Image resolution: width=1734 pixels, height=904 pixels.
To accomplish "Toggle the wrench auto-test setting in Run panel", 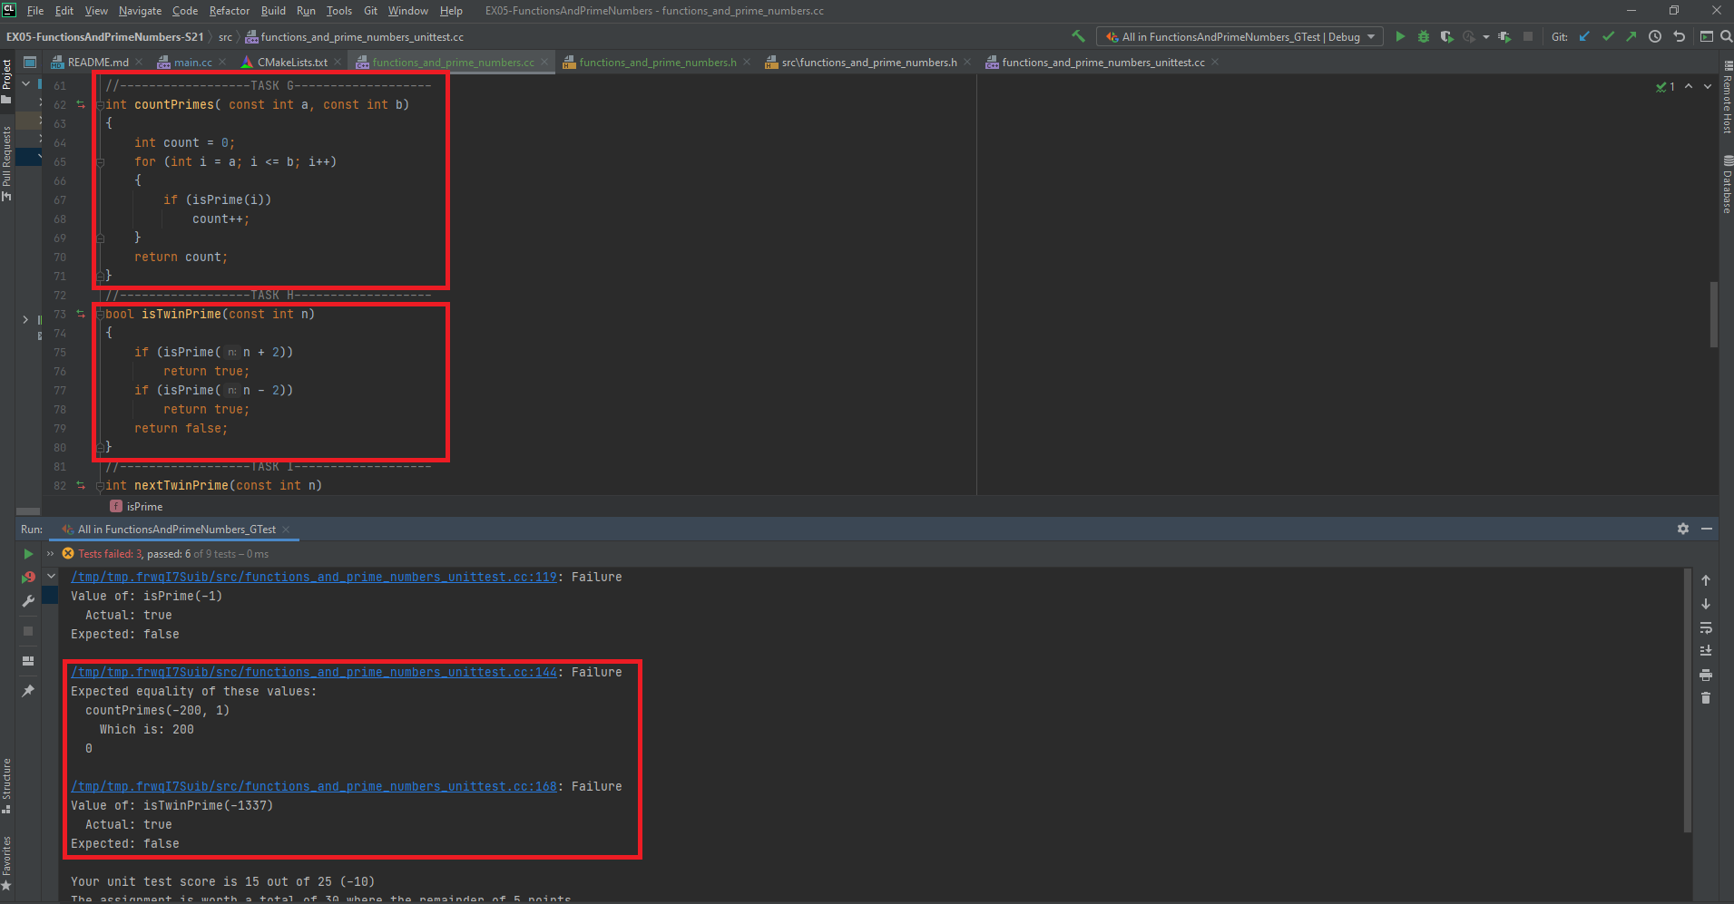I will (28, 600).
